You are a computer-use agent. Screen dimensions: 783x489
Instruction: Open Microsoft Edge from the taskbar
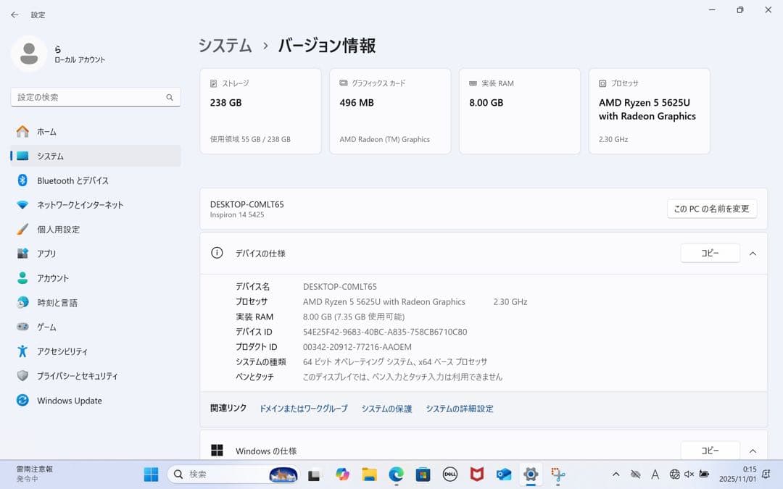click(395, 475)
